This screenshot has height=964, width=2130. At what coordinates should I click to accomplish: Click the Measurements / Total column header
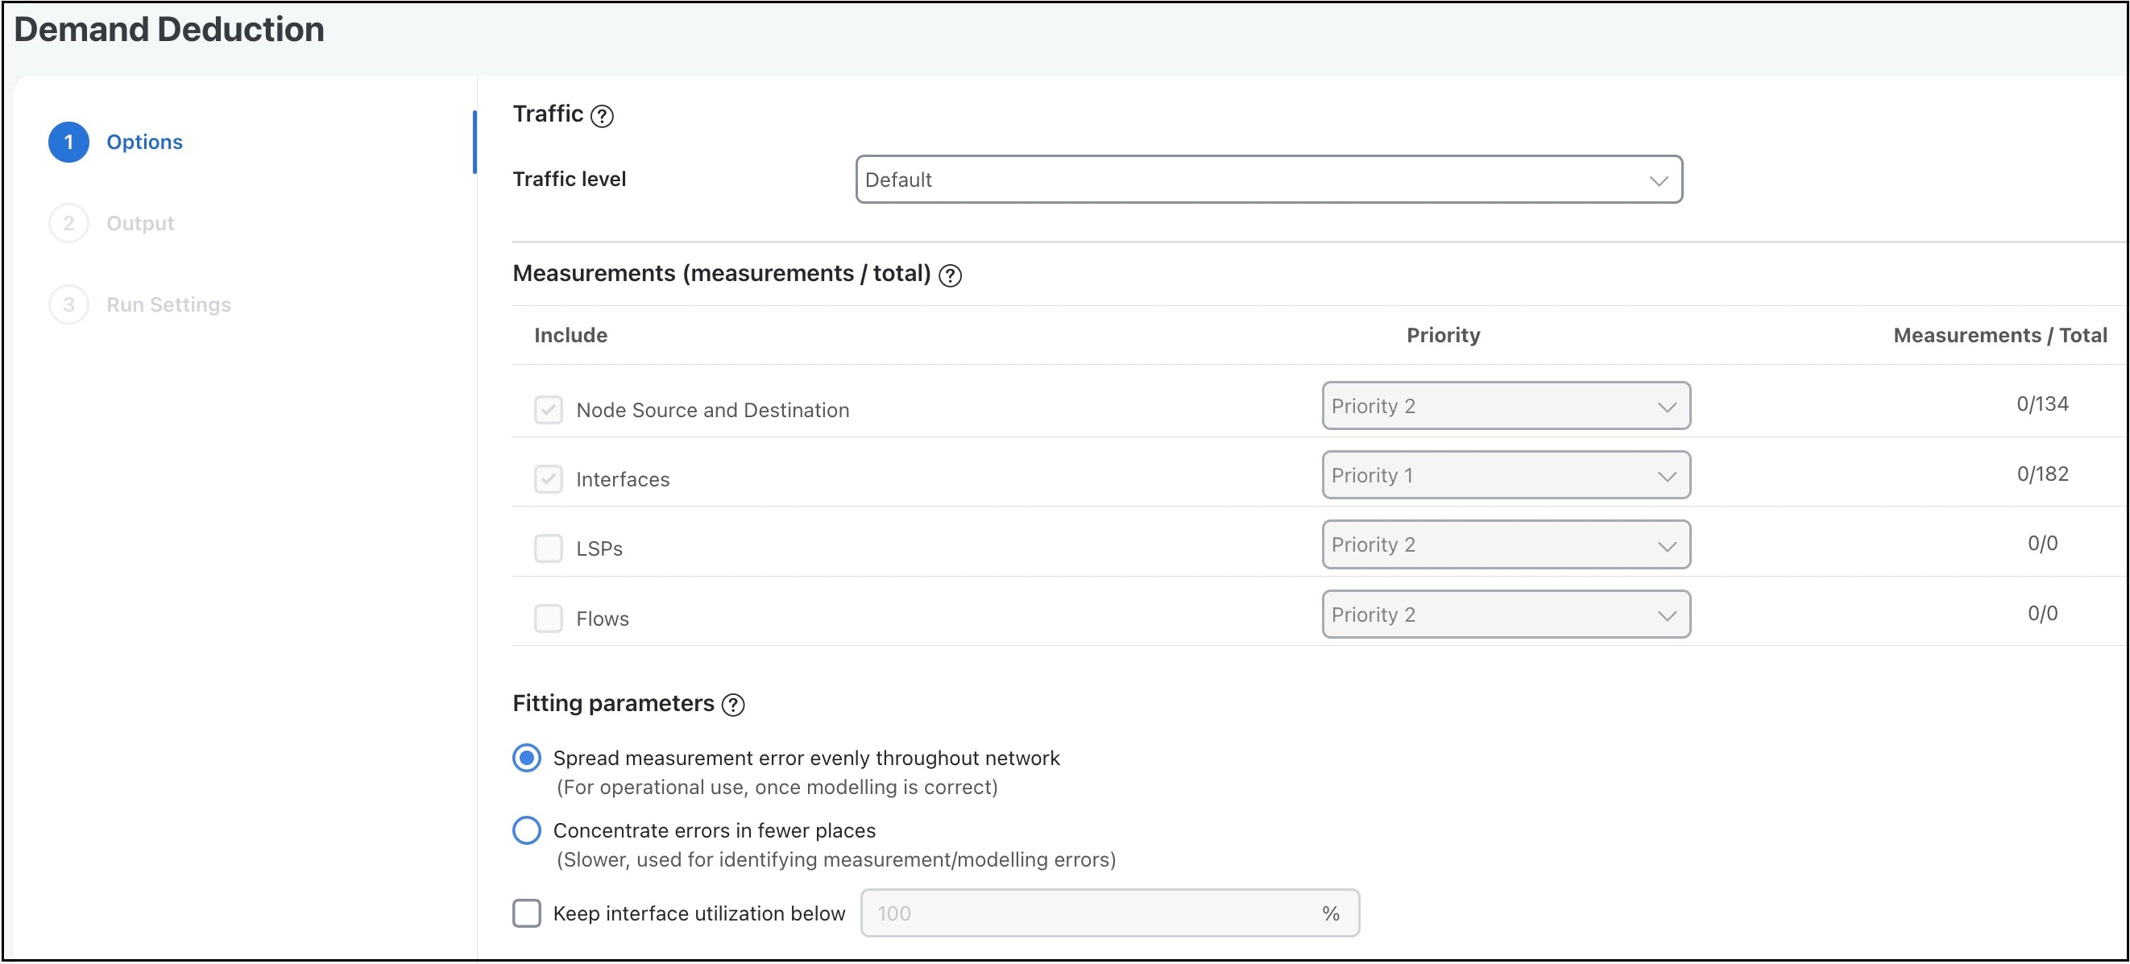[2000, 335]
